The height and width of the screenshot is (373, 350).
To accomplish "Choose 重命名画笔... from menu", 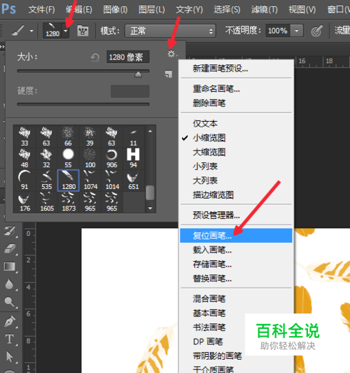I will click(237, 89).
